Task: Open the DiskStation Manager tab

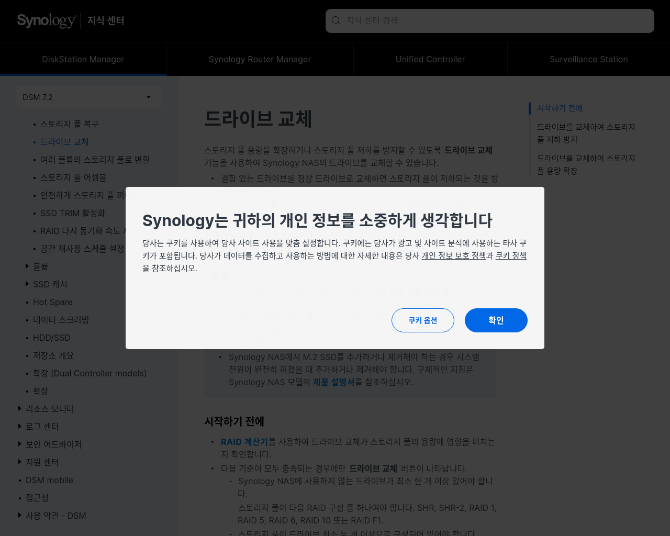Action: 83,59
